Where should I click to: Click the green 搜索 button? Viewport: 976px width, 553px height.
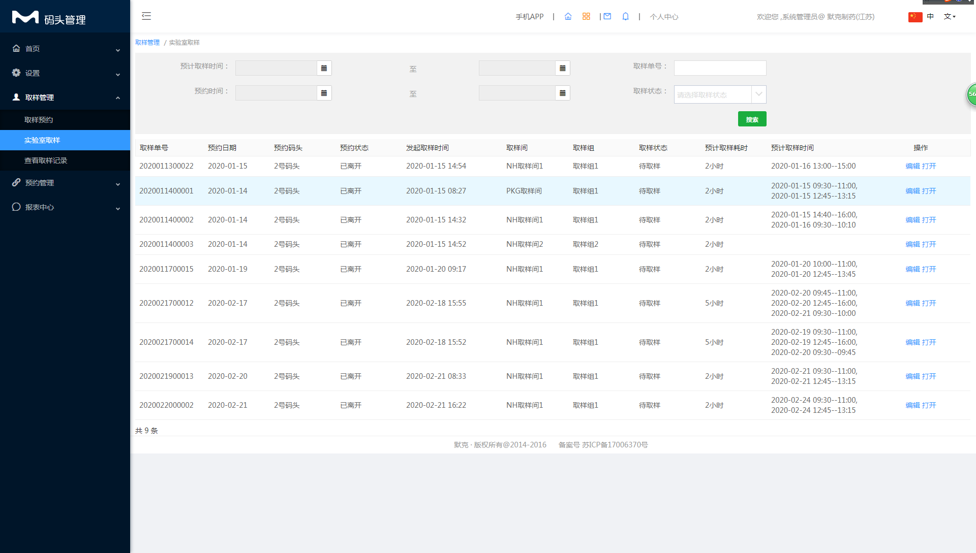[752, 119]
